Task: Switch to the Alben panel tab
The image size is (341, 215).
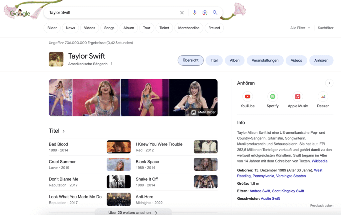Action: click(x=235, y=60)
